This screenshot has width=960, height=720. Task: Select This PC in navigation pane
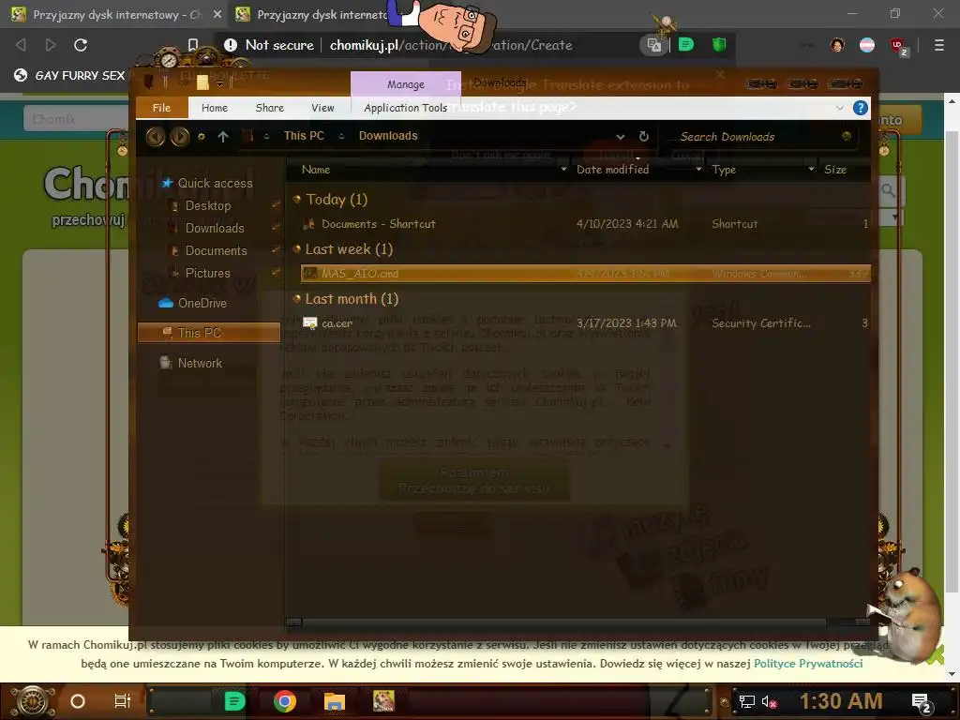[209, 333]
